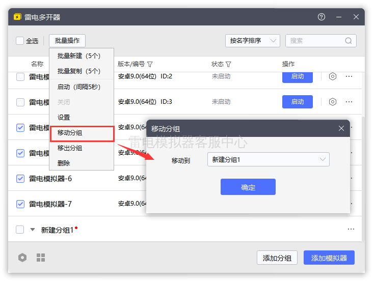375x283 pixels.
Task: Open more options for 新建分组1 group
Action: pos(351,229)
